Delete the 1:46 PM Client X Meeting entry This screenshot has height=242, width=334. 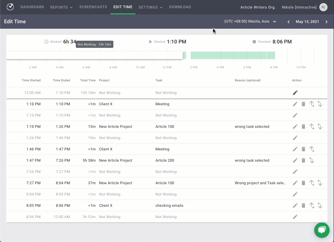click(303, 149)
